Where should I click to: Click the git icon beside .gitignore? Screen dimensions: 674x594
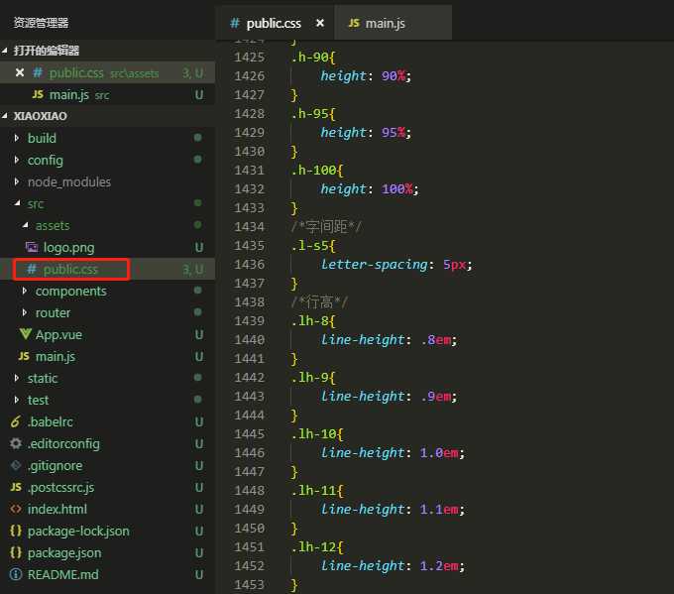pyautogui.click(x=16, y=465)
